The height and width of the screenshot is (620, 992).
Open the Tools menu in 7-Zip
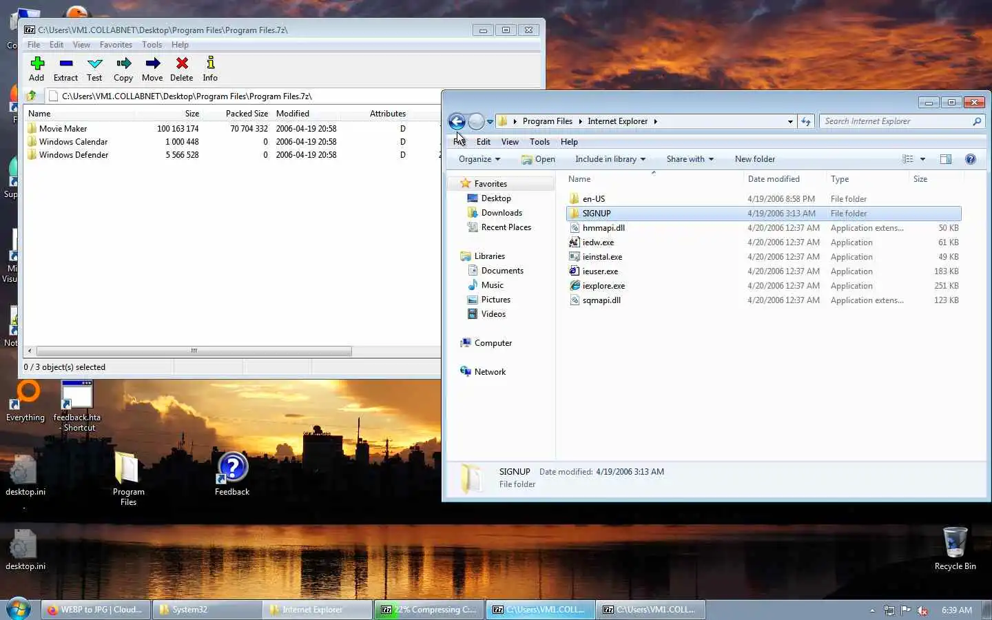[152, 45]
